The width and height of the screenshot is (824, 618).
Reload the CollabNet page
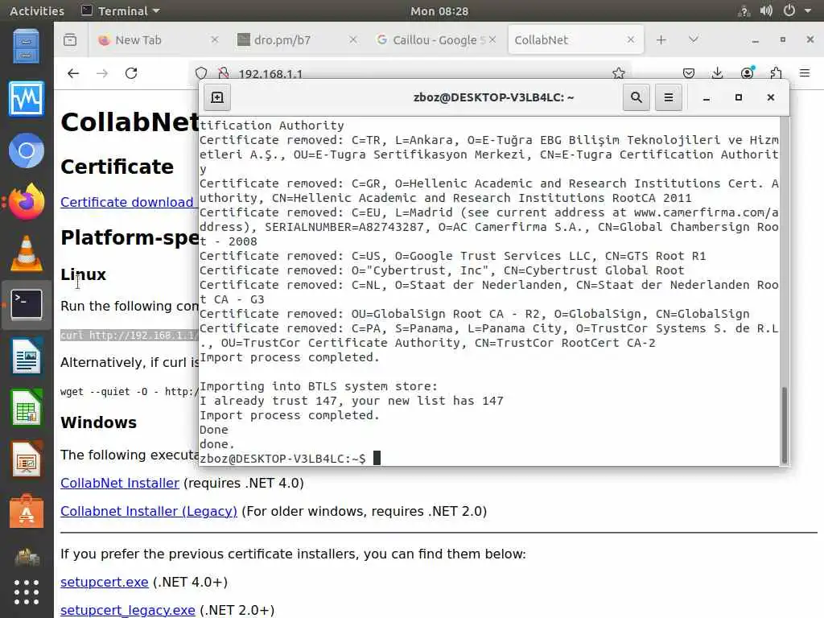point(131,73)
